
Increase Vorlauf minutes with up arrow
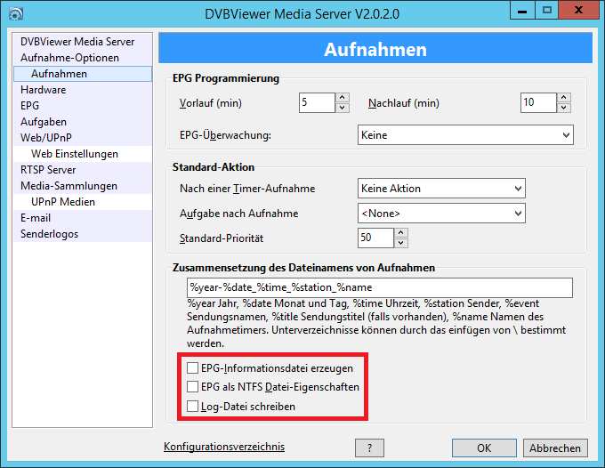coord(343,98)
